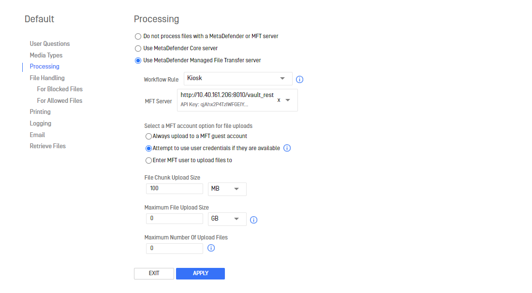Click the Maximum Number Of Upload Files field
Viewport: 532px width, 293px height.
click(175, 248)
